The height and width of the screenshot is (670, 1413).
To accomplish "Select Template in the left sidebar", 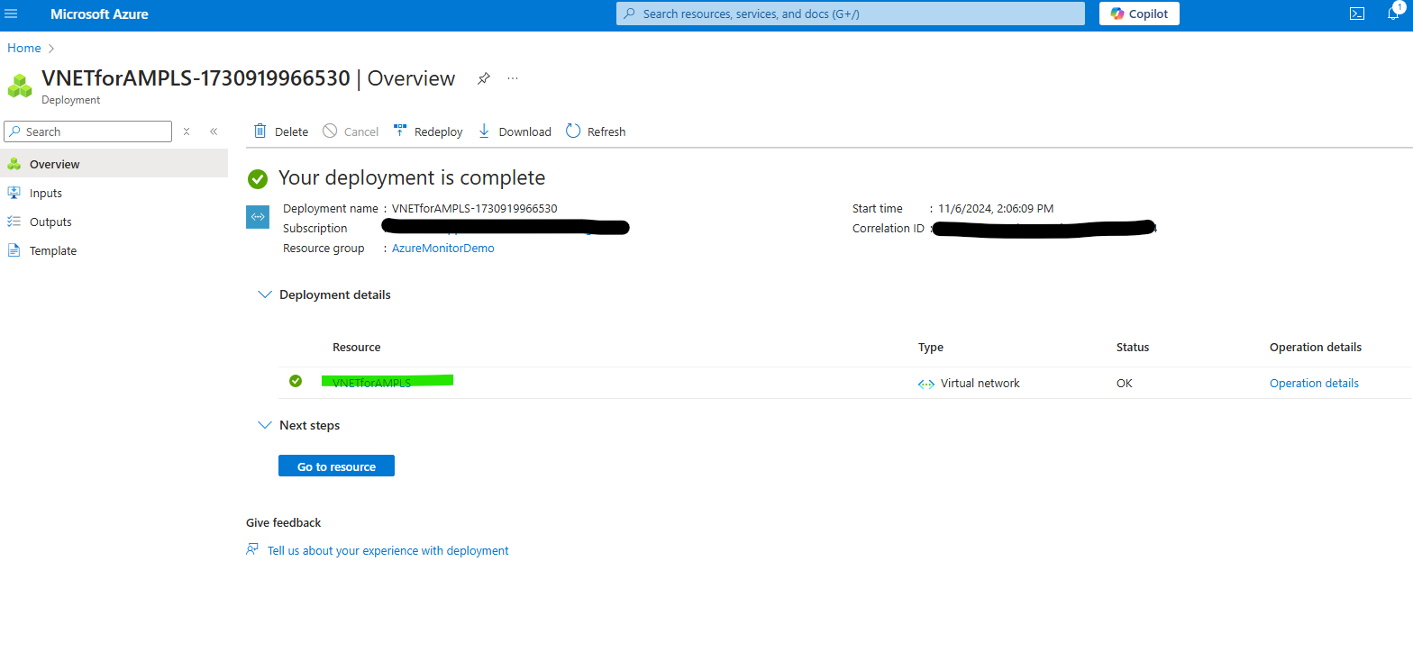I will (53, 250).
